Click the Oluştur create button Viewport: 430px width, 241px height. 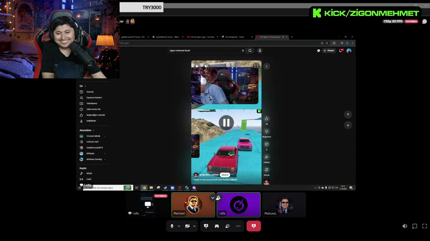[329, 51]
